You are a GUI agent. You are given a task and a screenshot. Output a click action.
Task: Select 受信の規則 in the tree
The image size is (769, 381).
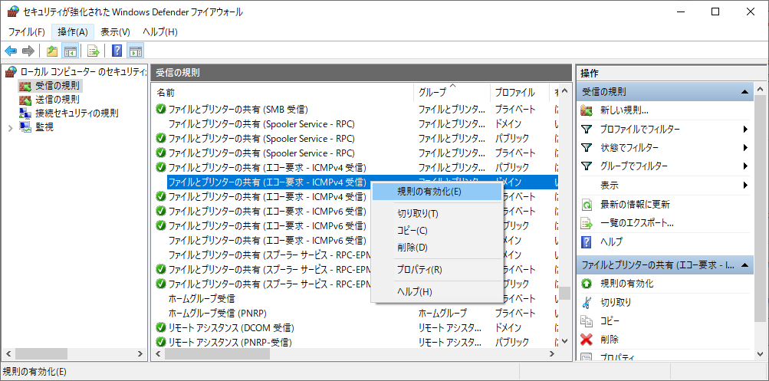click(x=57, y=86)
